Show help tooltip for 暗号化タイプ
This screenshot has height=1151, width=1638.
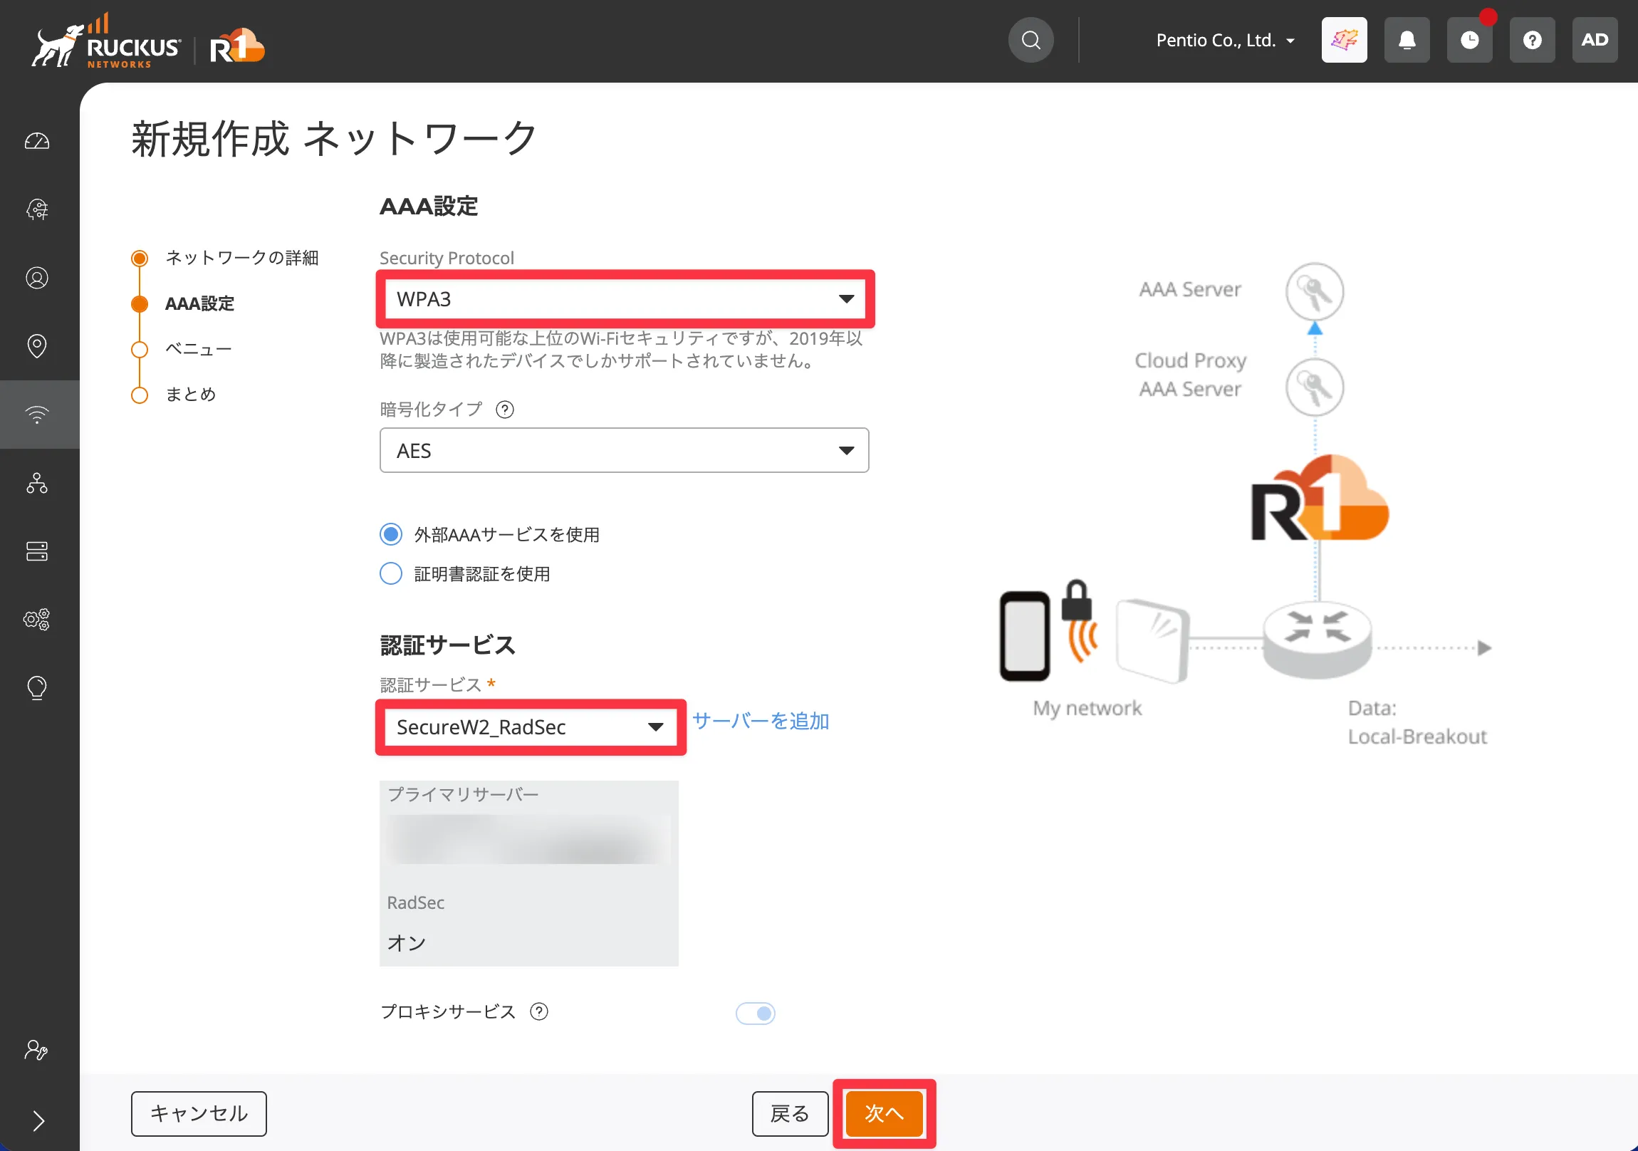505,410
